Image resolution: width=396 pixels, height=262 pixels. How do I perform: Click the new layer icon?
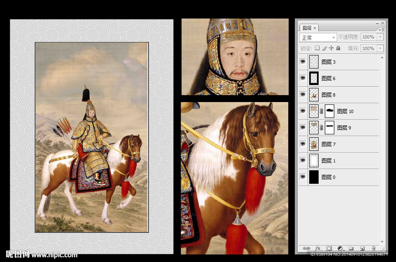click(362, 248)
